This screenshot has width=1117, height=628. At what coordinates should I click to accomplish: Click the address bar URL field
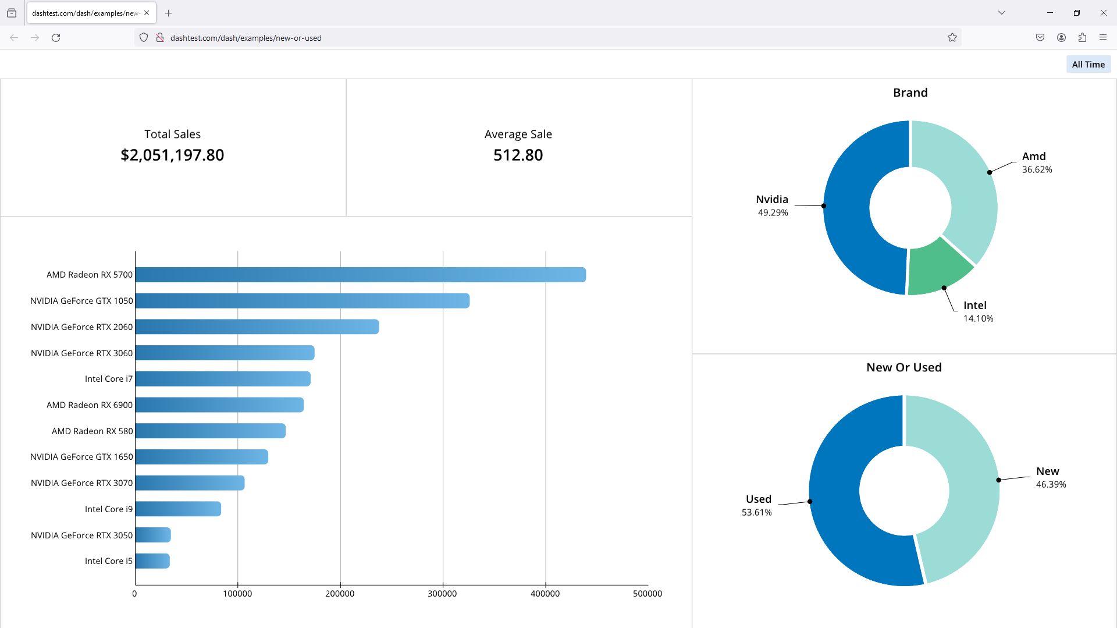[x=547, y=38]
